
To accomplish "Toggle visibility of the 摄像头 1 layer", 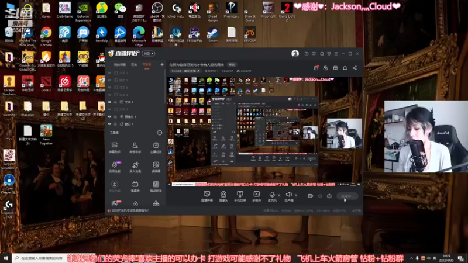I will tap(109, 116).
